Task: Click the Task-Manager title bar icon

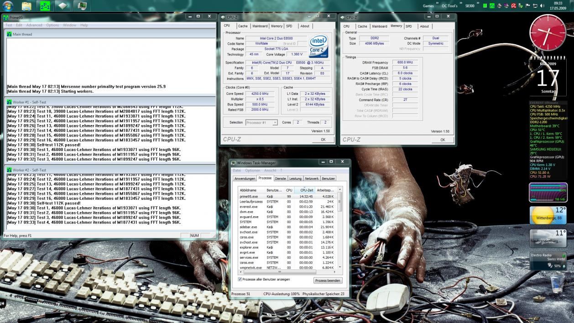Action: pos(234,163)
